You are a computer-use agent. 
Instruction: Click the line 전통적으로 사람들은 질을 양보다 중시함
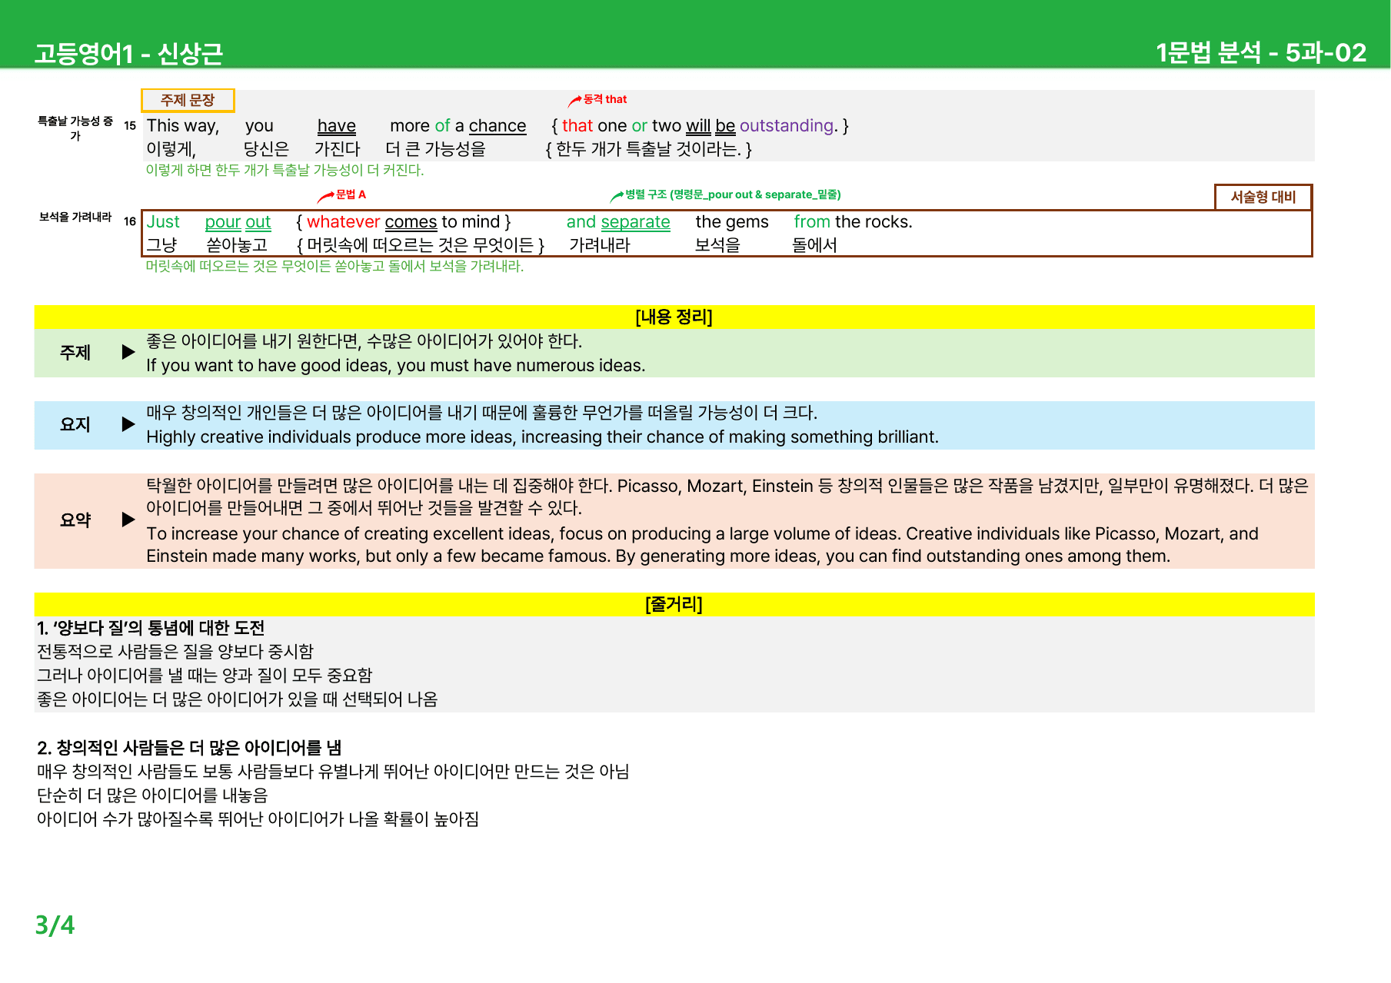pos(175,652)
